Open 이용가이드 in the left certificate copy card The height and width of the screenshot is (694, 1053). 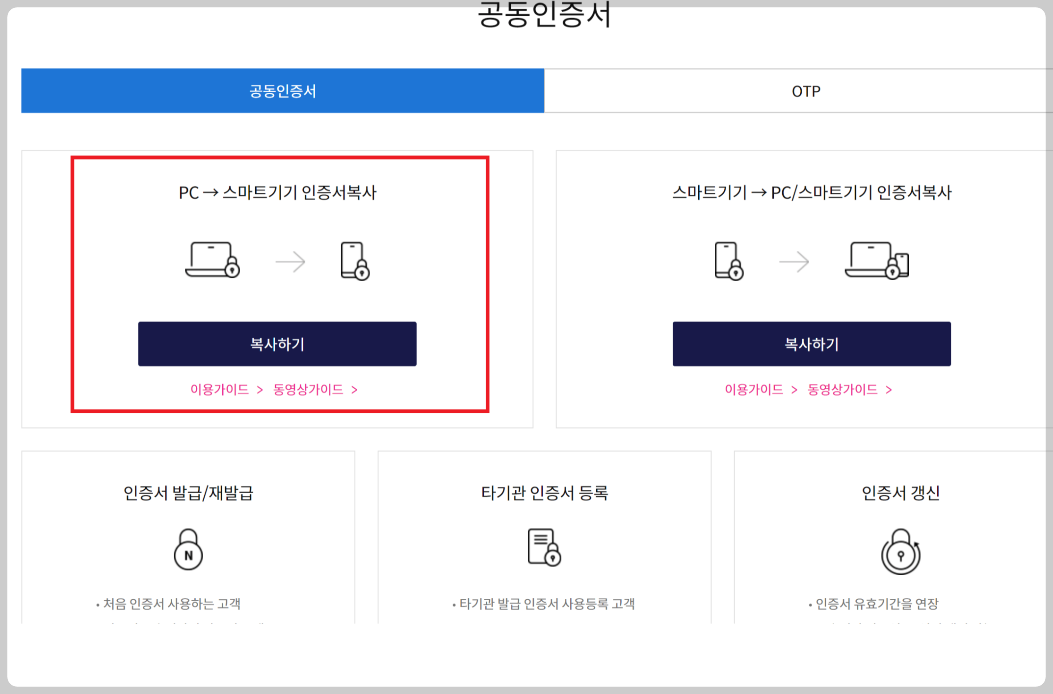[219, 390]
